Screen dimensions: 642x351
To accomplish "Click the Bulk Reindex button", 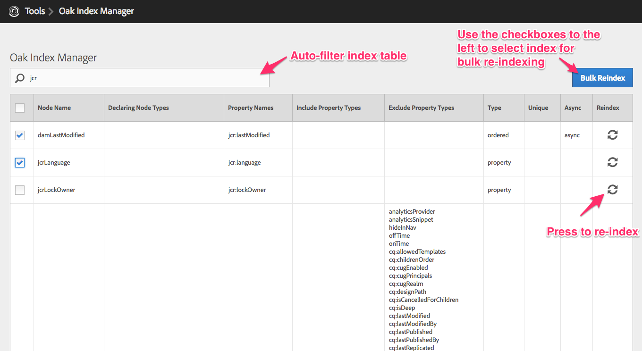I will (x=602, y=78).
